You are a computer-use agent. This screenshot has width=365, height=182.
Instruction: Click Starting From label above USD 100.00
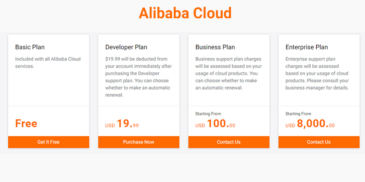point(208,114)
